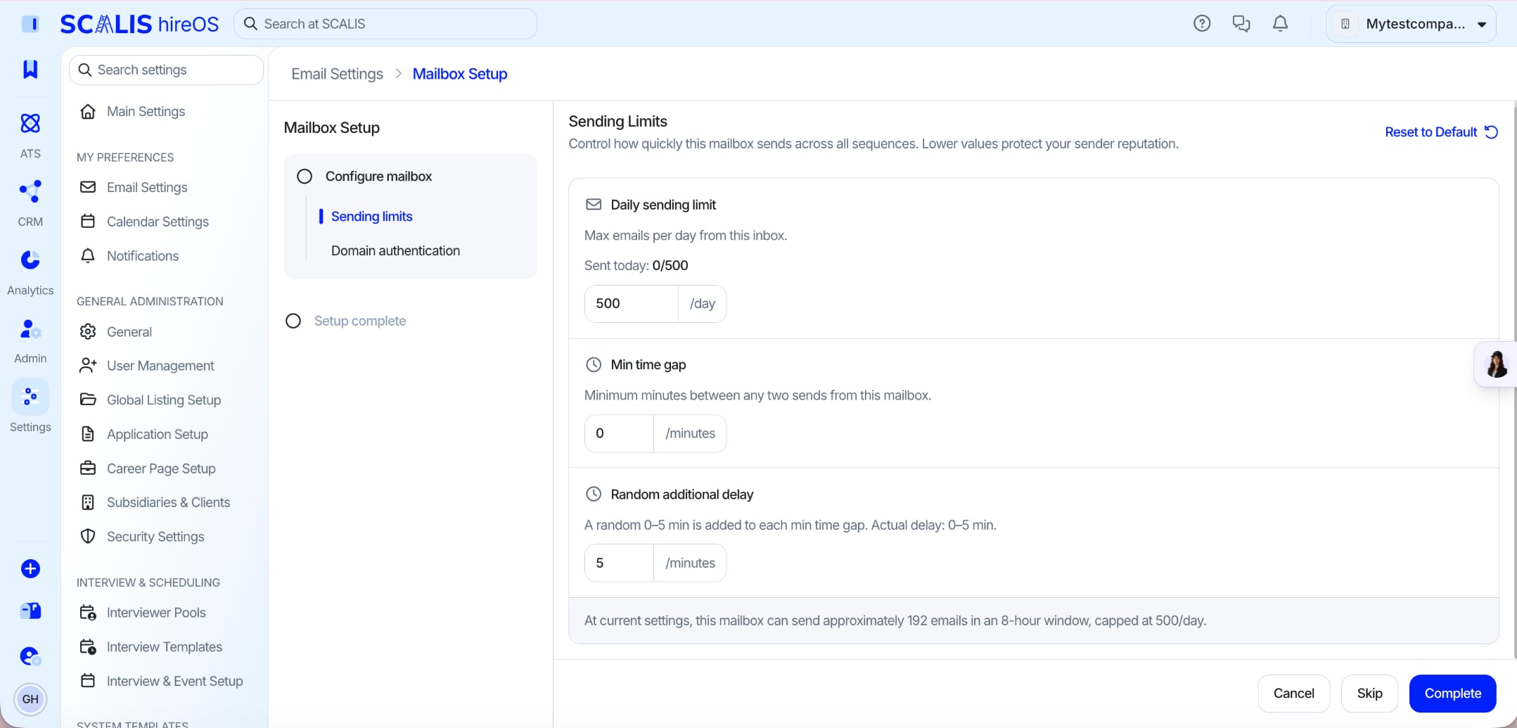Open Interview Templates

[166, 646]
